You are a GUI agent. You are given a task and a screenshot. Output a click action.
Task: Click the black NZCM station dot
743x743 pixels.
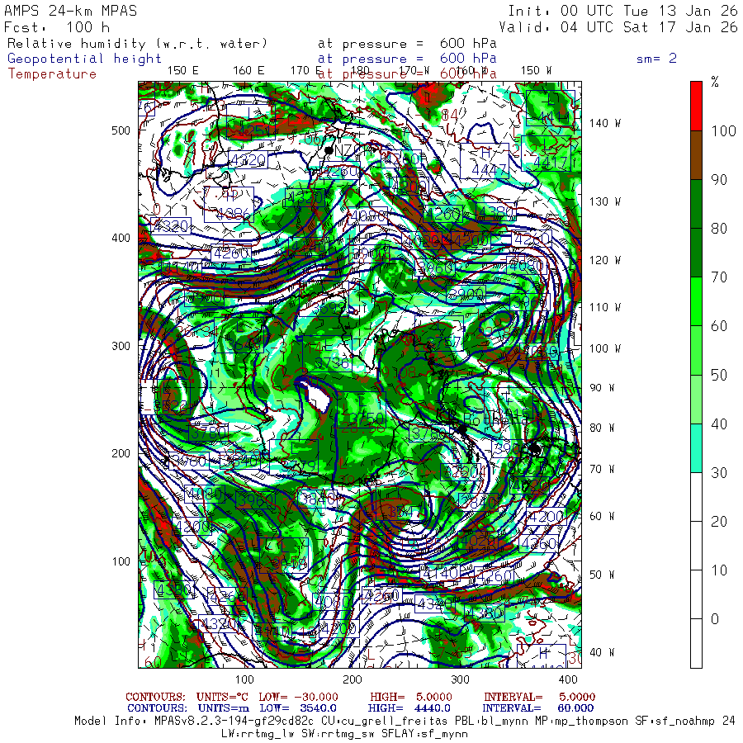[329, 150]
